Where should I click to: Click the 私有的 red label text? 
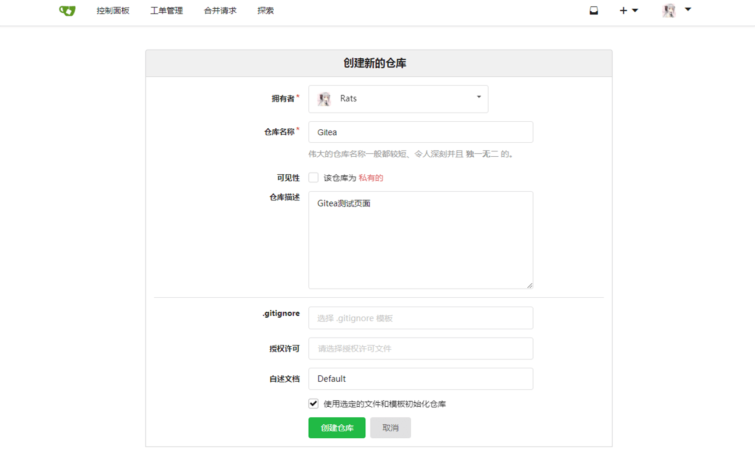(371, 178)
